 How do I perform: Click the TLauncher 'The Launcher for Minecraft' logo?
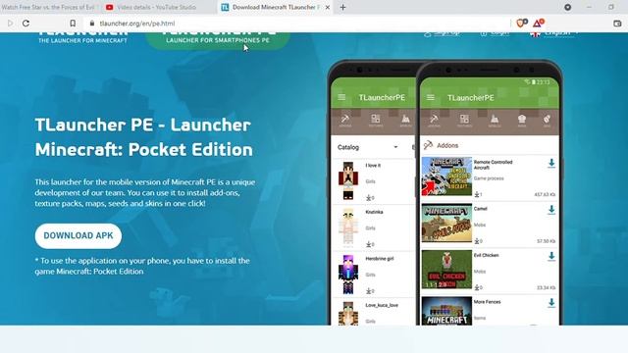coord(82,38)
